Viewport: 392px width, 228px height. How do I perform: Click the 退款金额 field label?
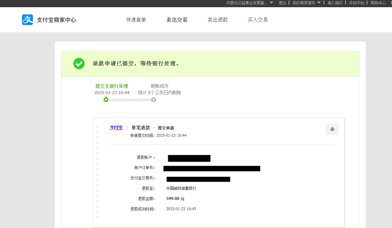pyautogui.click(x=146, y=199)
